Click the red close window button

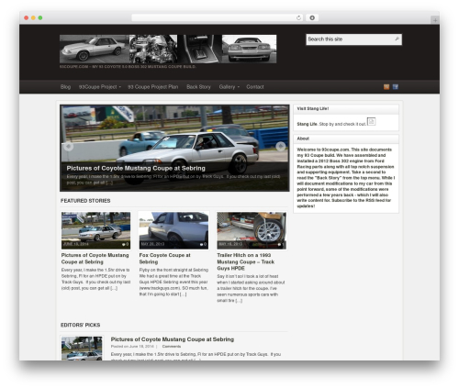[27, 17]
